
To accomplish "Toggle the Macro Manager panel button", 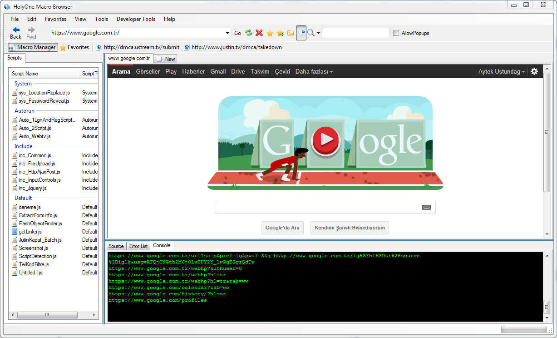I will click(32, 47).
